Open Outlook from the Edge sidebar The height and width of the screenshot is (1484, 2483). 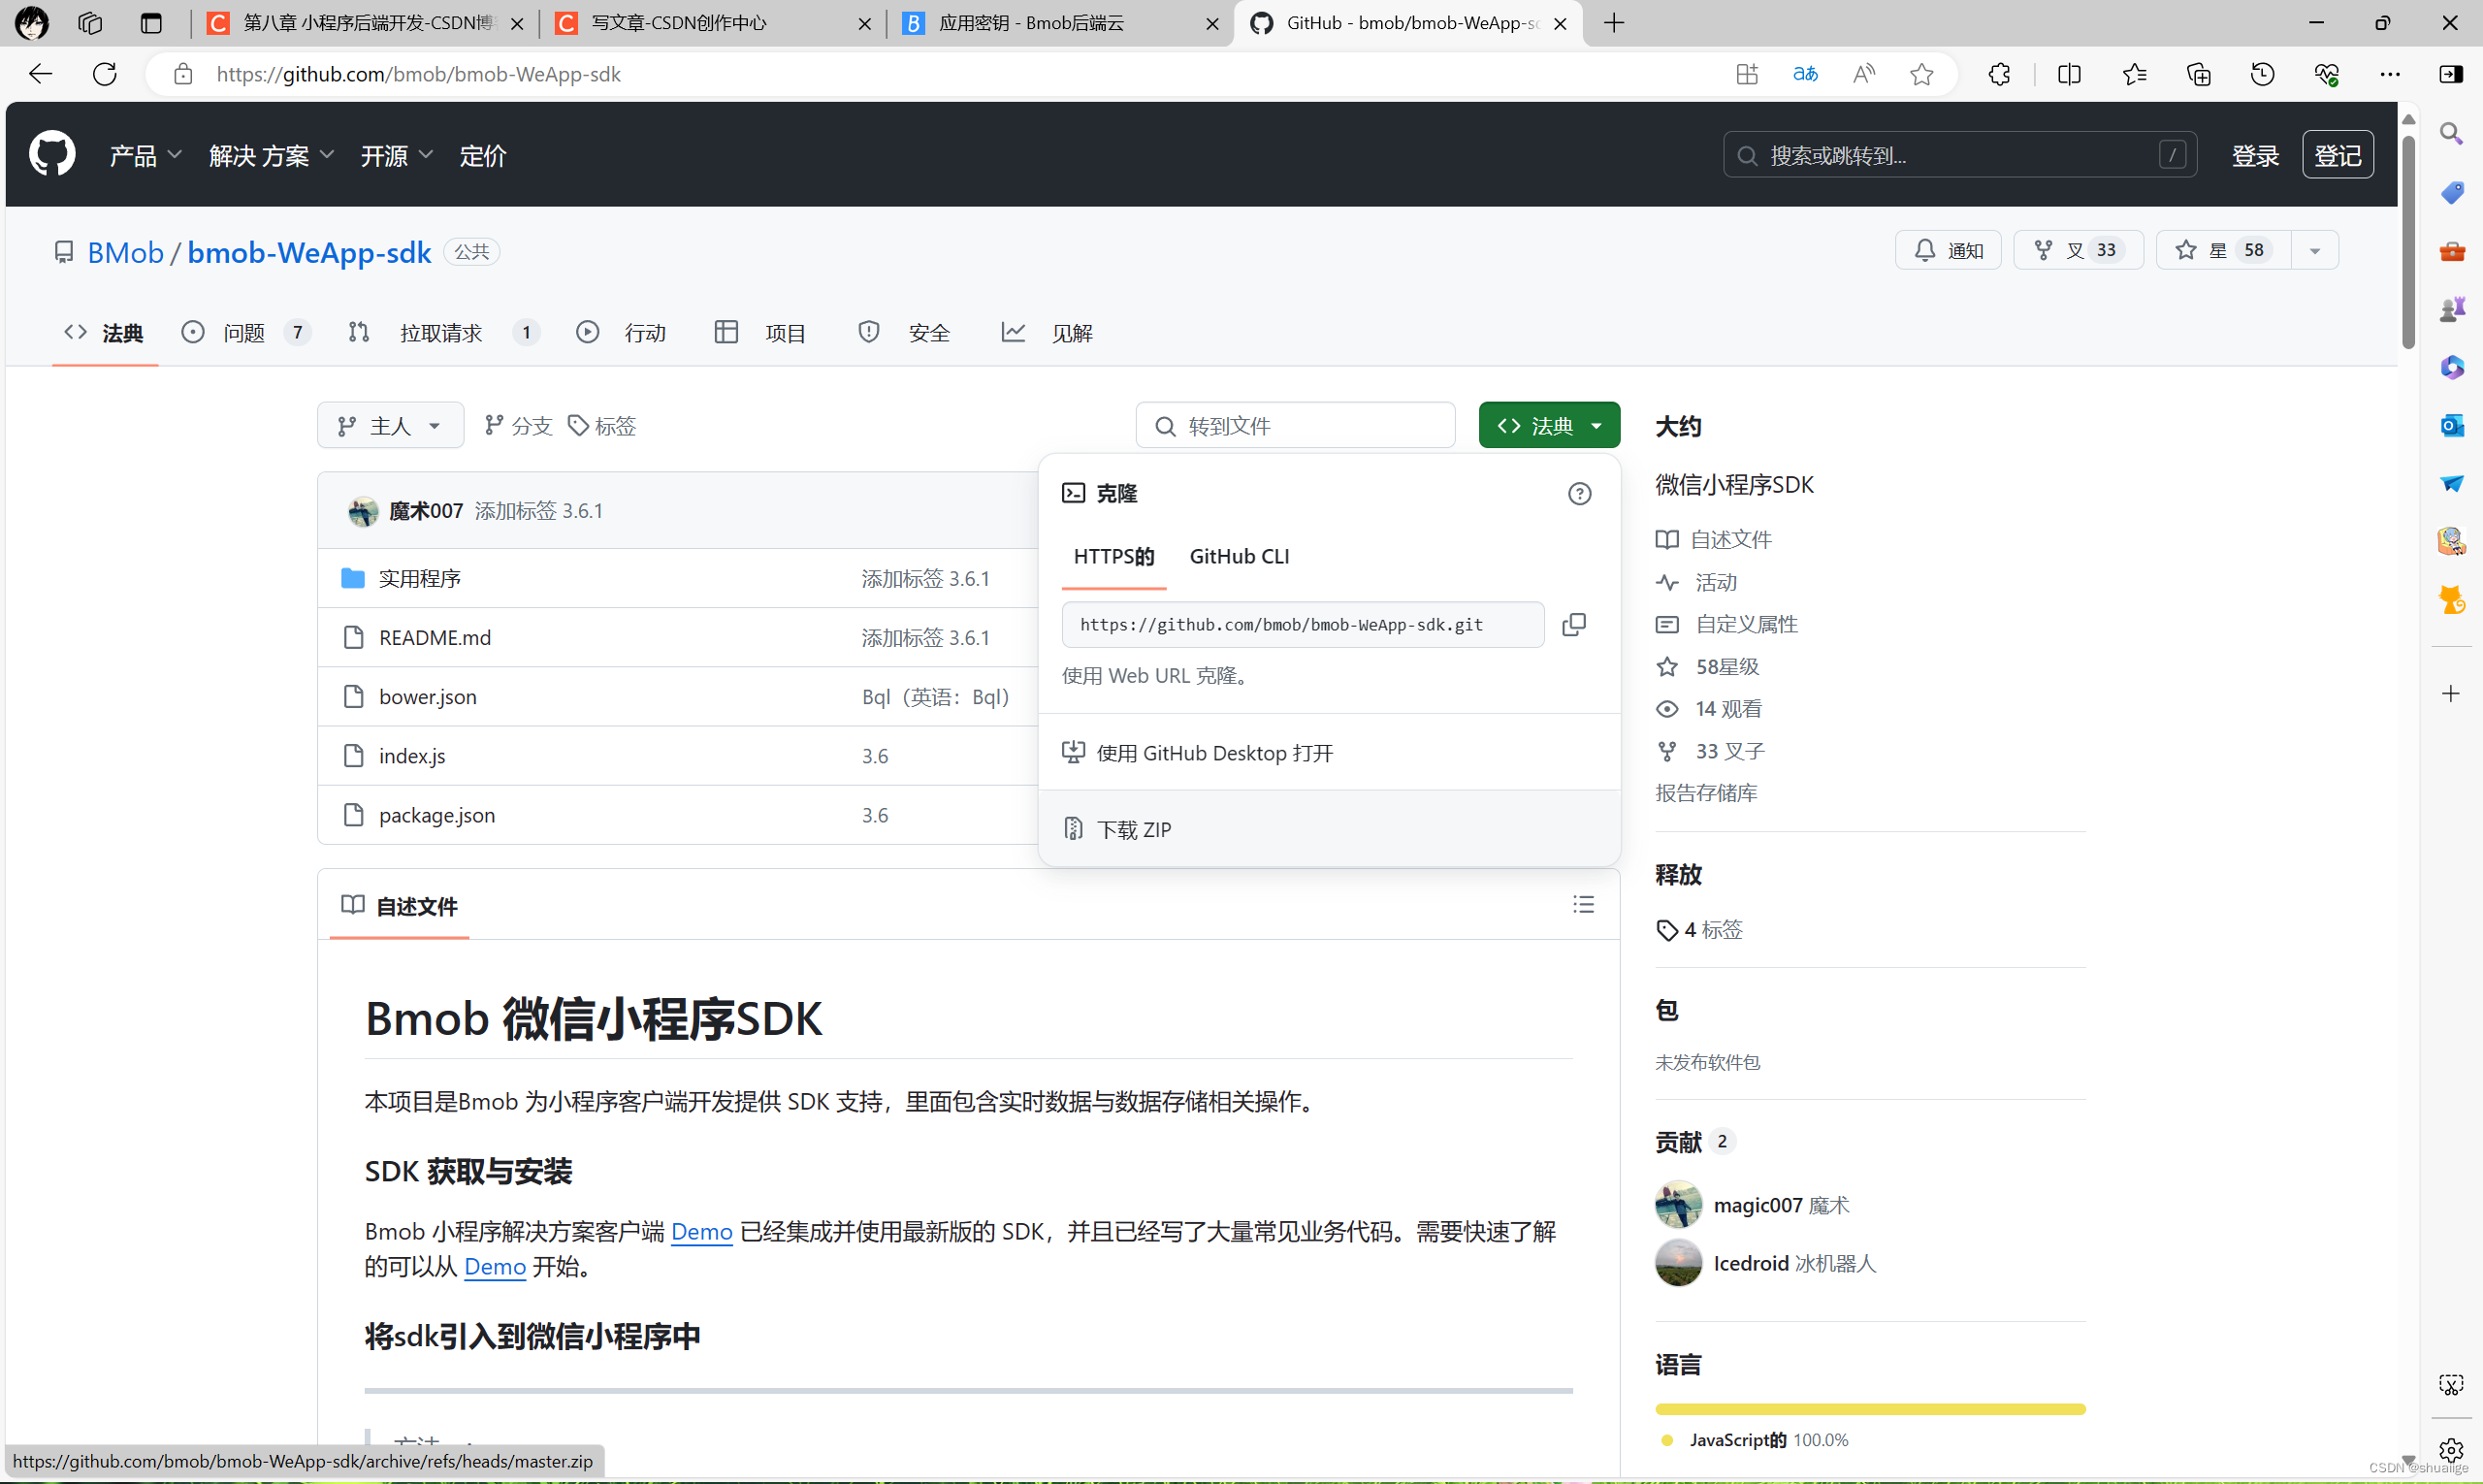tap(2451, 424)
